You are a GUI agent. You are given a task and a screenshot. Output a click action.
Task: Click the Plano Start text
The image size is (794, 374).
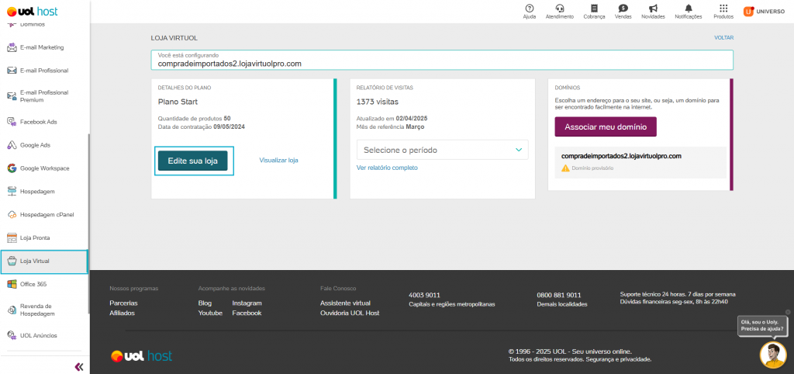click(x=178, y=102)
